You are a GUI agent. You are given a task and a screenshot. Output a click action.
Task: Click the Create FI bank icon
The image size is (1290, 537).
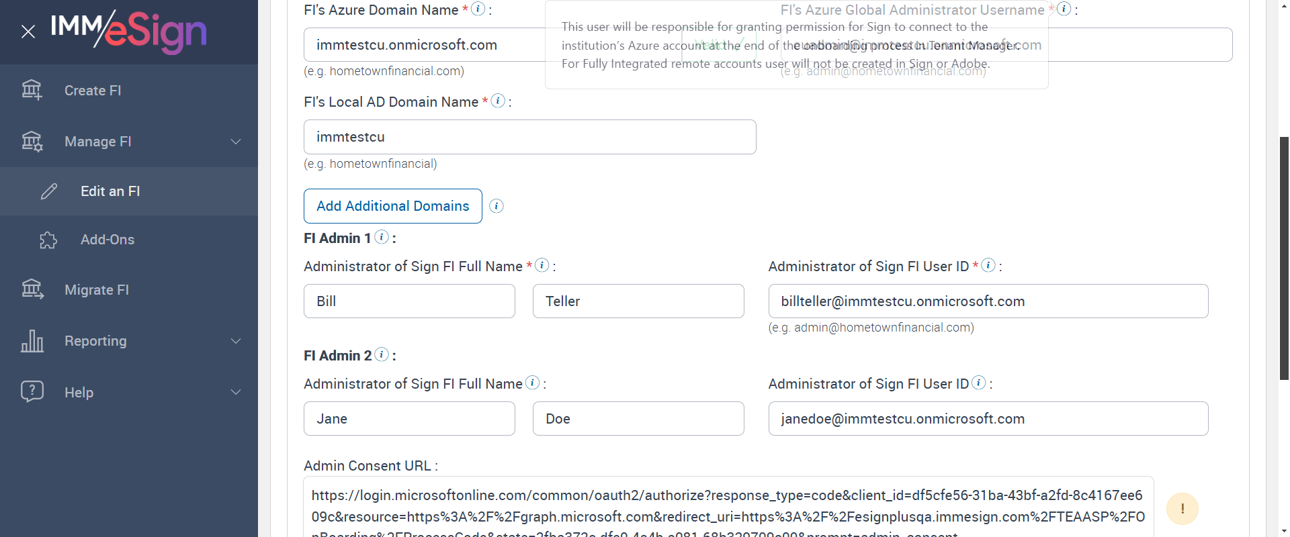click(32, 90)
